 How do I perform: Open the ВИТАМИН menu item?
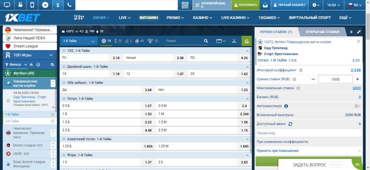tap(149, 18)
